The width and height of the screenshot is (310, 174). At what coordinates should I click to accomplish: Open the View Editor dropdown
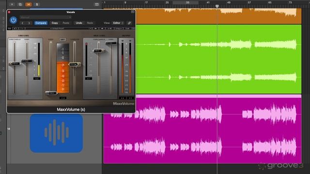(118, 23)
